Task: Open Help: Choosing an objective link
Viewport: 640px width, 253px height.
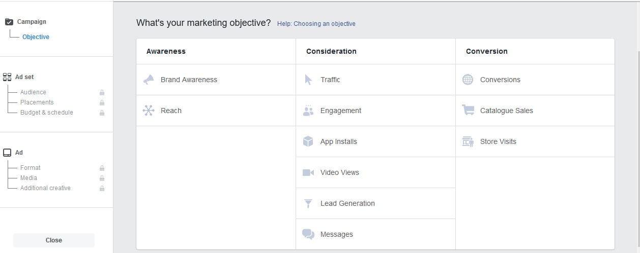Action: pyautogui.click(x=316, y=24)
